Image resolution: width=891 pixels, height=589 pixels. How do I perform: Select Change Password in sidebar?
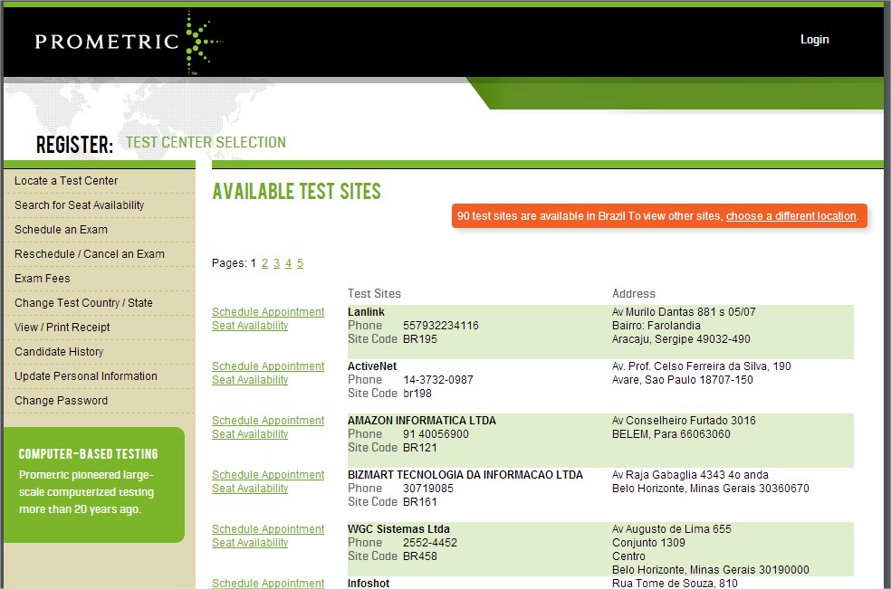61,401
